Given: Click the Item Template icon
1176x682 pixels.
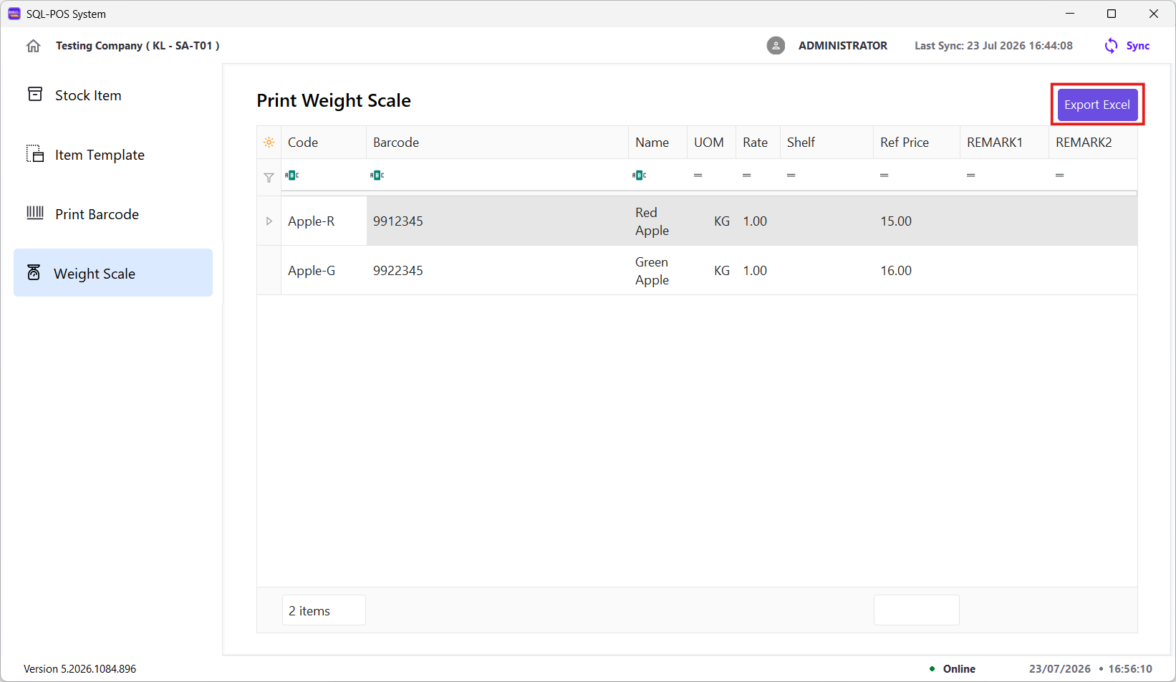Looking at the screenshot, I should pyautogui.click(x=35, y=154).
